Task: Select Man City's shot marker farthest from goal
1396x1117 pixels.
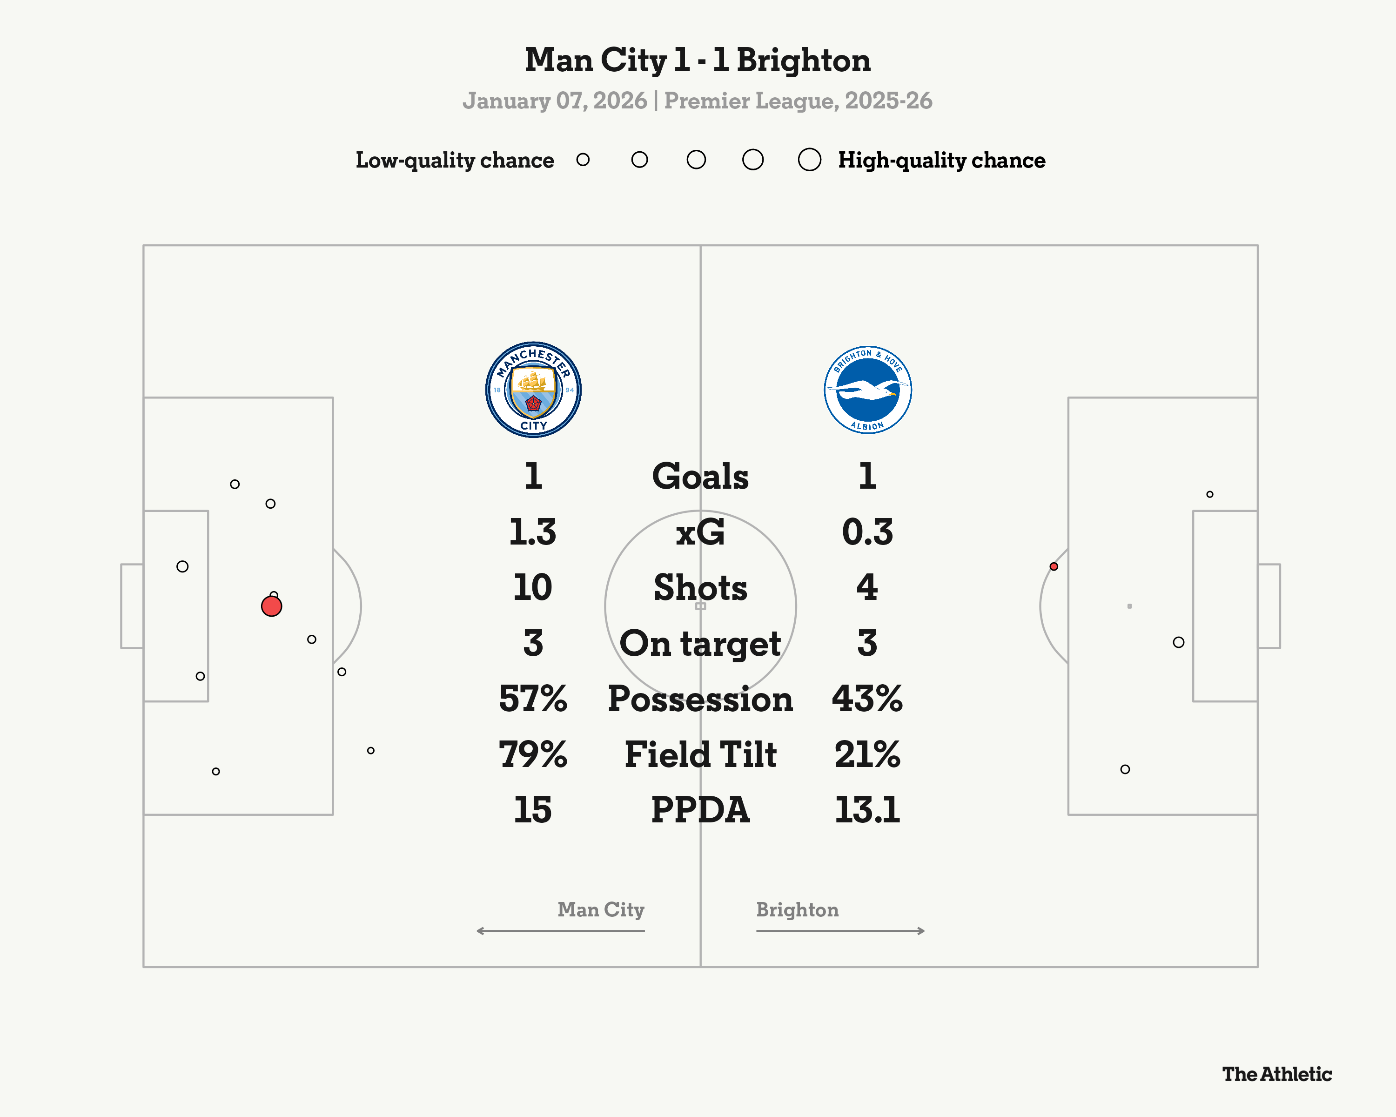Action: coord(370,751)
